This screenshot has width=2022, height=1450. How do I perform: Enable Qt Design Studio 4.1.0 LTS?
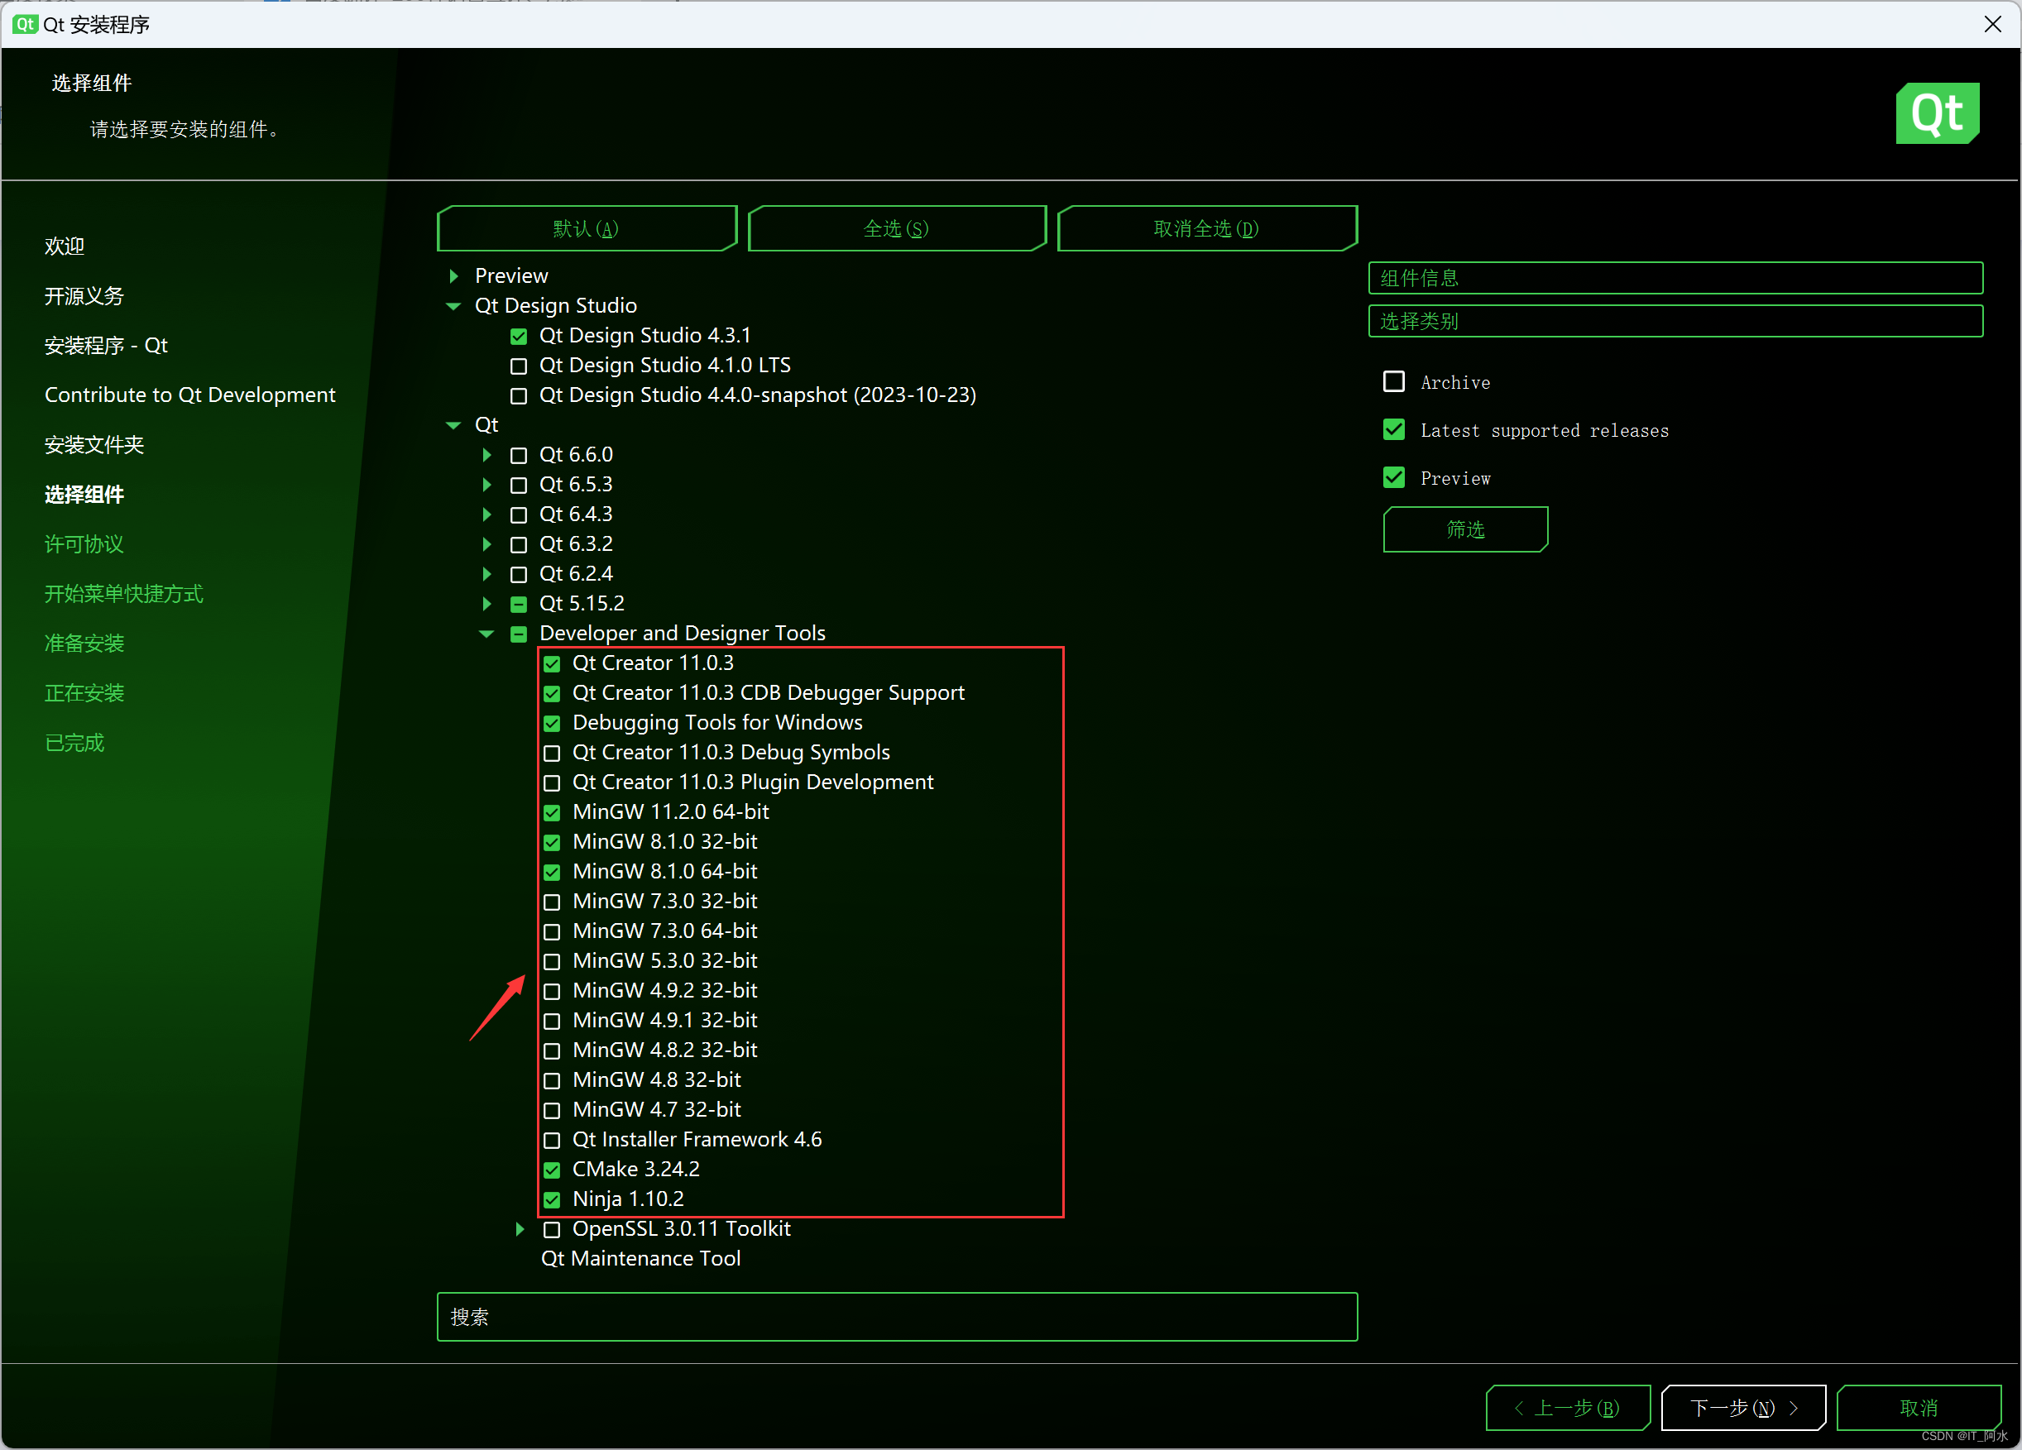pos(518,366)
